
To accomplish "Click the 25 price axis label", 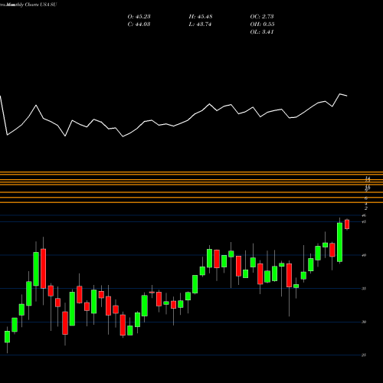I will (x=364, y=355).
